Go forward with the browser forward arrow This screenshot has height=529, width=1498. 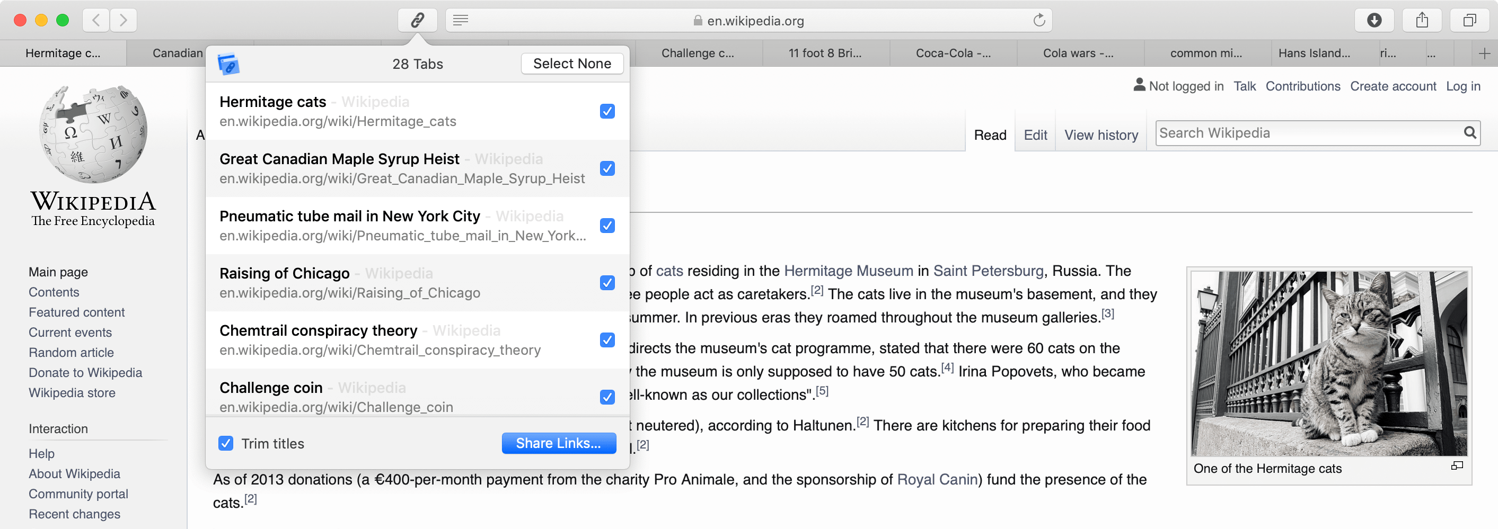click(x=124, y=20)
